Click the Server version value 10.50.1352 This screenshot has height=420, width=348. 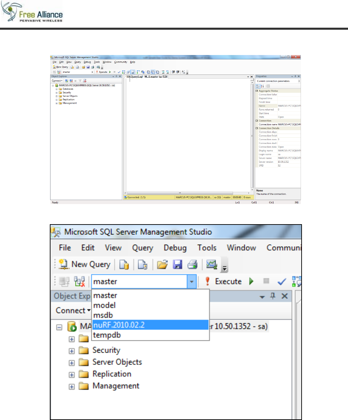pos(284,162)
